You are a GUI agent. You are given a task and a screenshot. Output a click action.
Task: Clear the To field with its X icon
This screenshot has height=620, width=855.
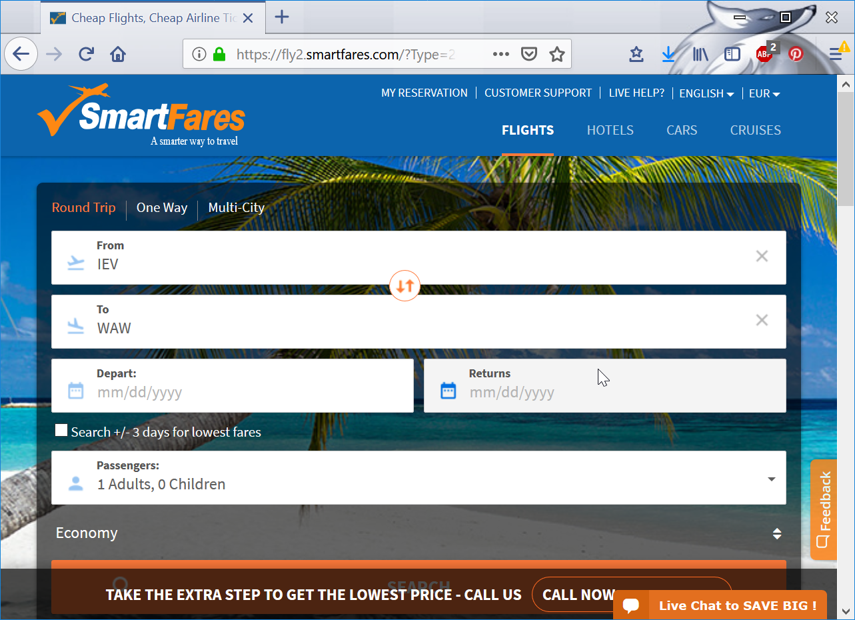(762, 320)
